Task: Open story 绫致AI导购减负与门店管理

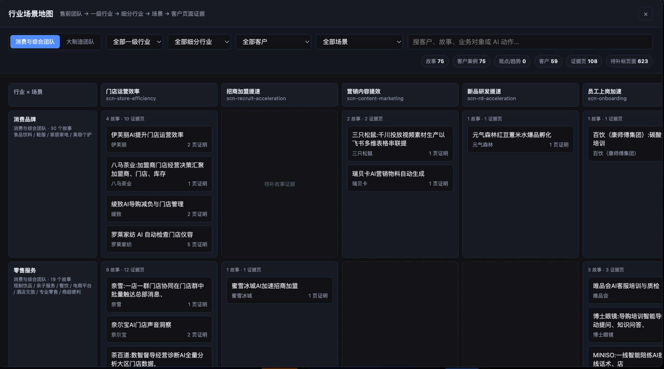Action: [159, 209]
